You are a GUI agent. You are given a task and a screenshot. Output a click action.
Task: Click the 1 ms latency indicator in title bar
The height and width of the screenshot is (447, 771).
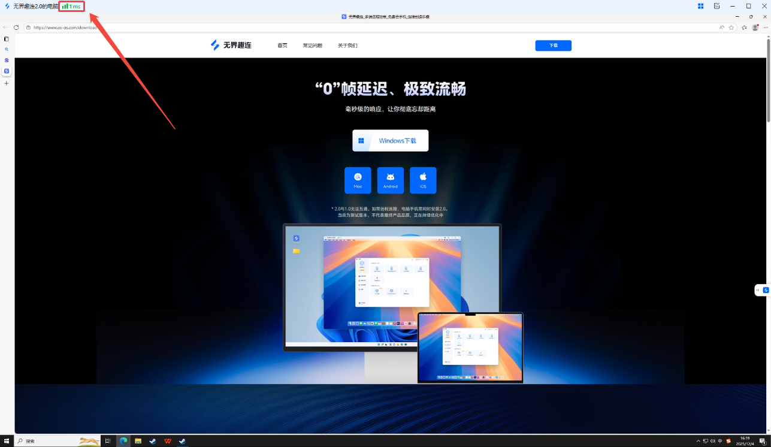(71, 6)
